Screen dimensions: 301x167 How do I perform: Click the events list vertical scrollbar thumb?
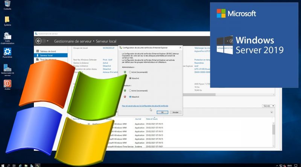point(274,129)
